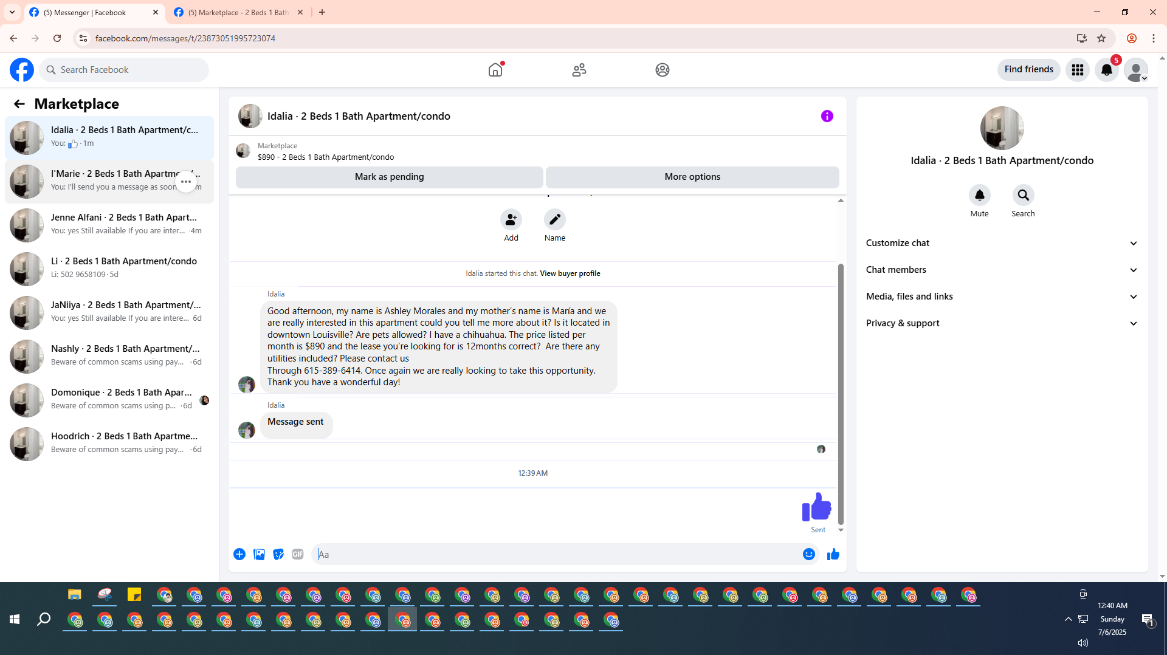Open File Explorer from taskbar
This screenshot has height=655, width=1167.
click(x=74, y=595)
